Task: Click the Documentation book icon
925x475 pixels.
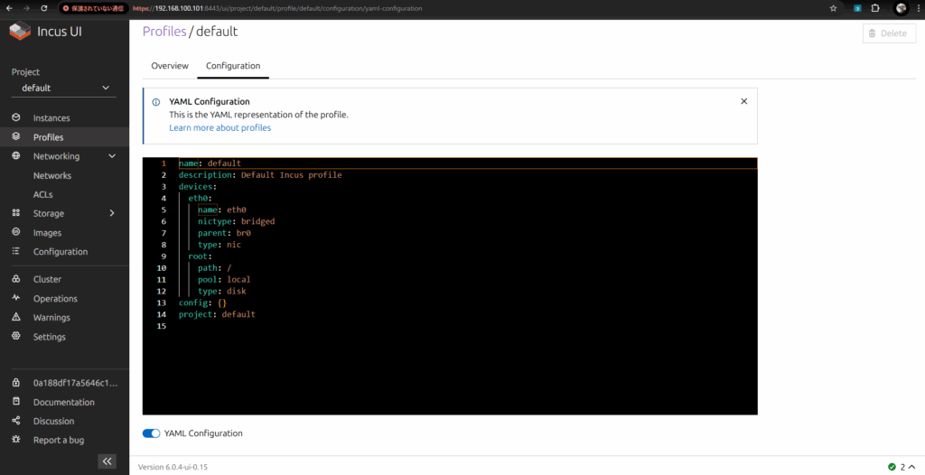Action: pos(16,402)
